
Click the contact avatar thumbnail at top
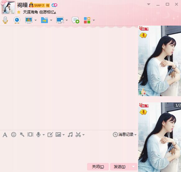(8, 8)
